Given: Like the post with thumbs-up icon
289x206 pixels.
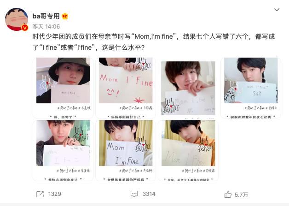Looking at the screenshot, I should click(x=228, y=194).
